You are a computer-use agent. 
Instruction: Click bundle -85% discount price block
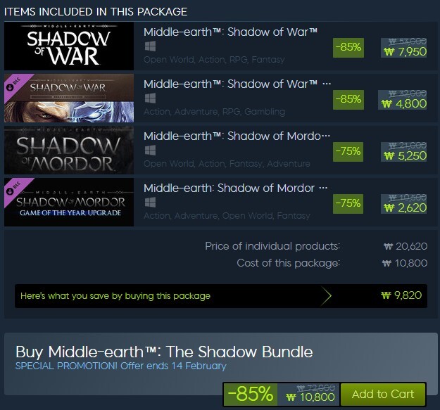[x=282, y=395]
